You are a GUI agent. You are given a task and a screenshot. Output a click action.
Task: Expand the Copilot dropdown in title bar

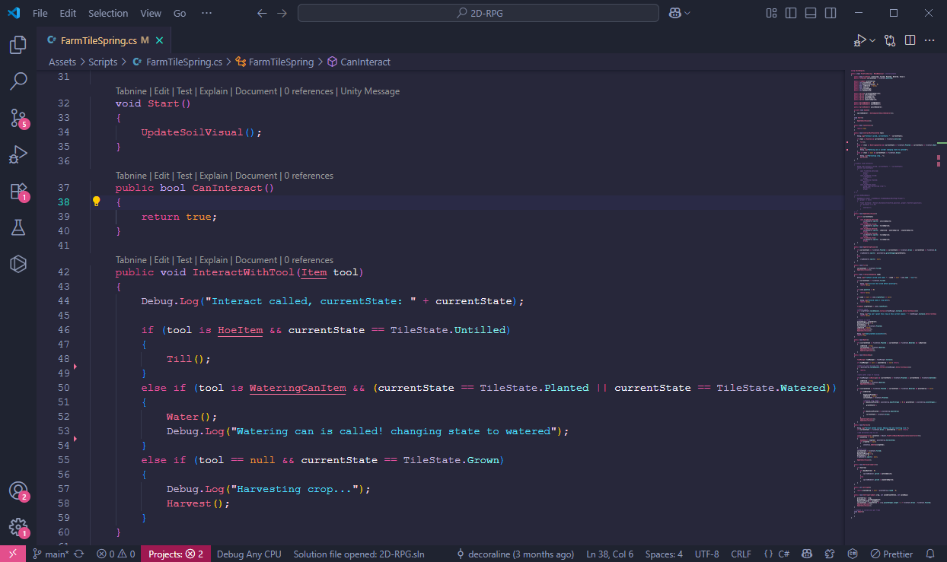(x=688, y=13)
